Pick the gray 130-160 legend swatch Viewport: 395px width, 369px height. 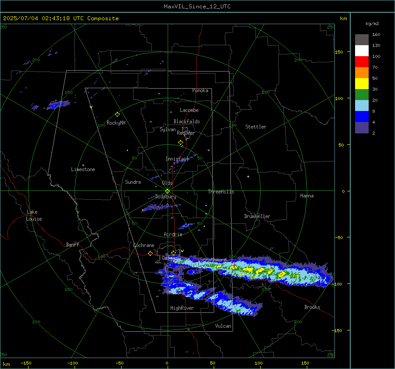[362, 40]
